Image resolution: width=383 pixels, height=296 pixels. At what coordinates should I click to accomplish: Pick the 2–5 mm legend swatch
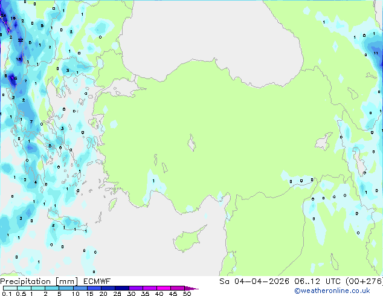(x=52, y=288)
